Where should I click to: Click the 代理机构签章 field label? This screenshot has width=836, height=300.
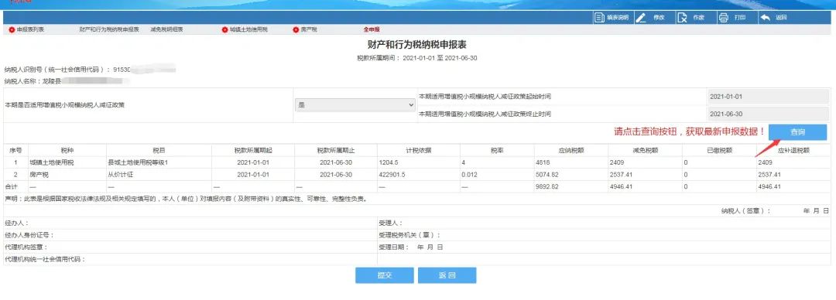pyautogui.click(x=26, y=247)
